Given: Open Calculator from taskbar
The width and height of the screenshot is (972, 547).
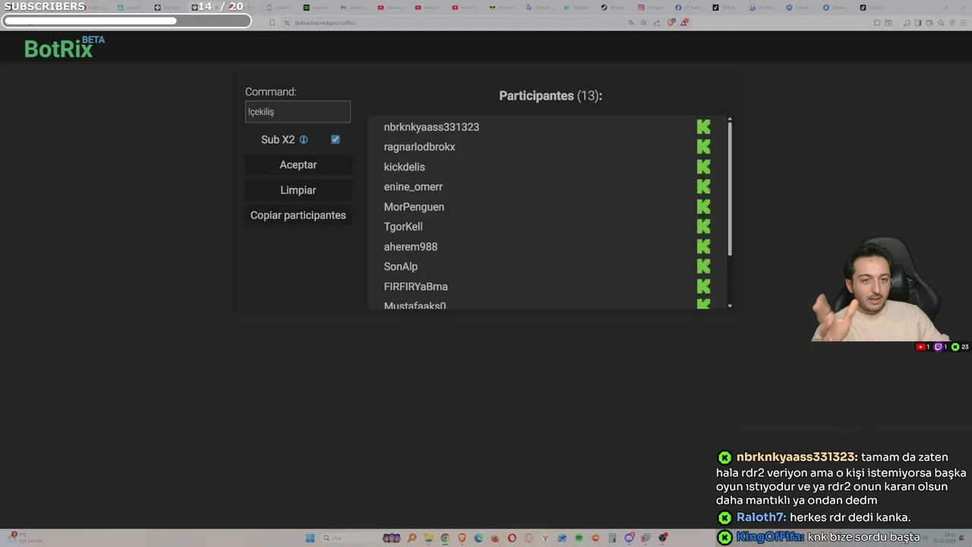Looking at the screenshot, I should pyautogui.click(x=612, y=538).
